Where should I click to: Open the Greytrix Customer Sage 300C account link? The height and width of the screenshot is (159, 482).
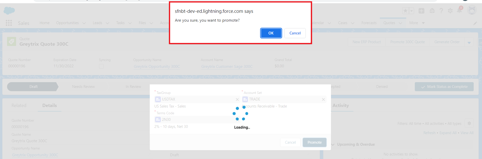[227, 67]
